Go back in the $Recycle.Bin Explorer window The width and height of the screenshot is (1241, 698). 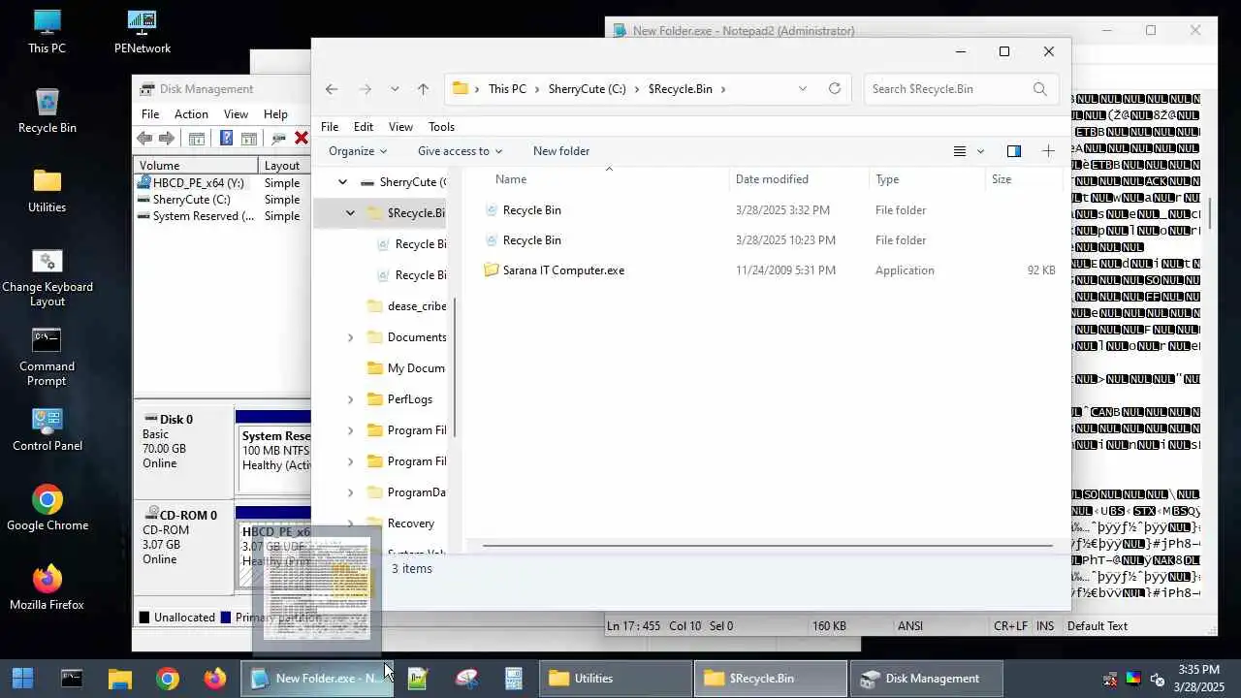(332, 89)
